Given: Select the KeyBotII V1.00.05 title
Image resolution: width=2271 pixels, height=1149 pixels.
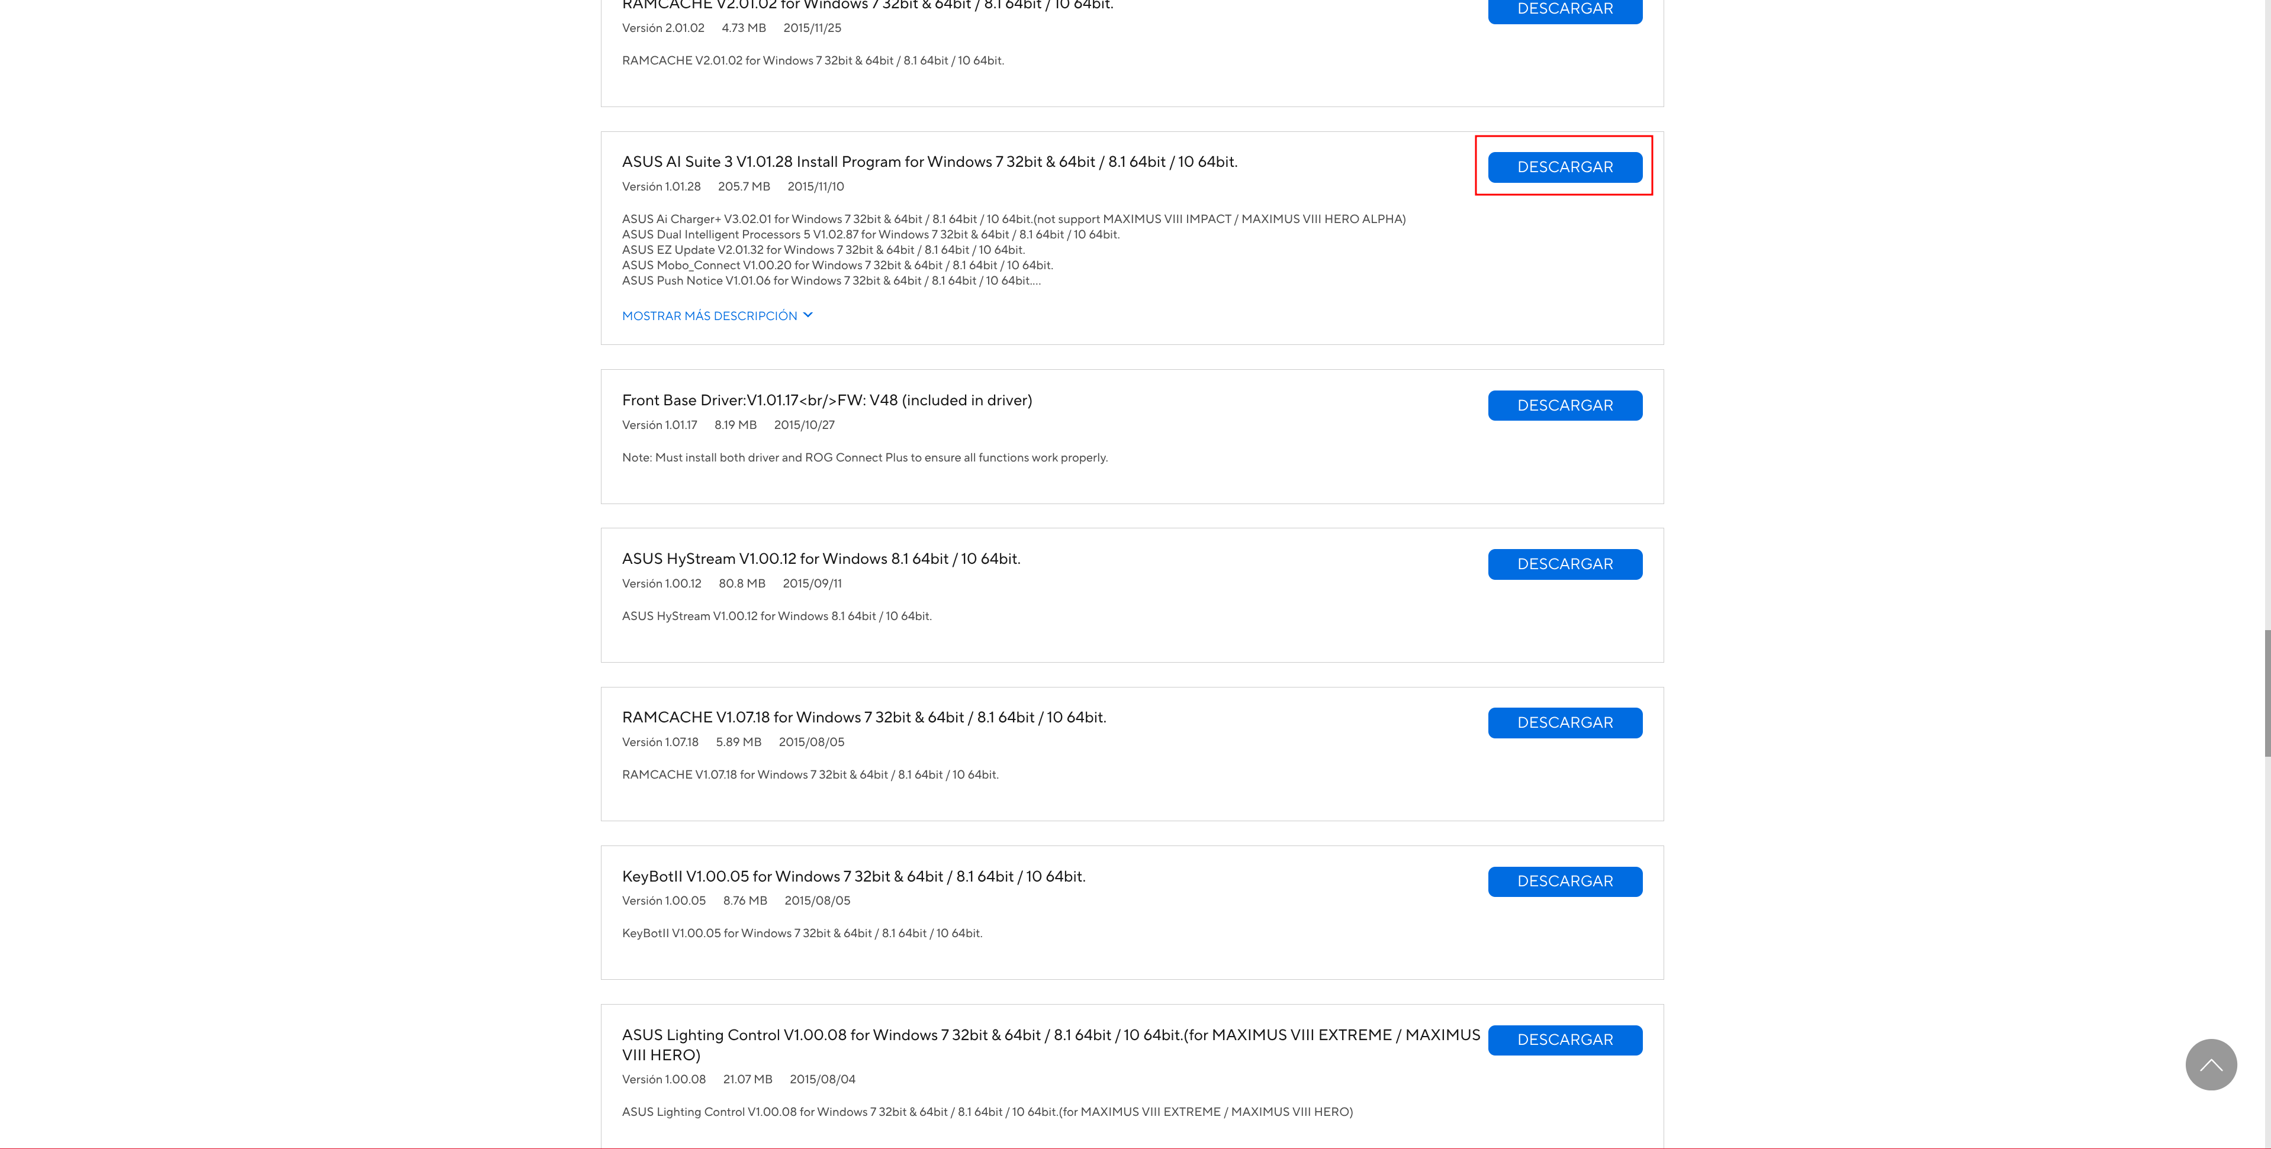Looking at the screenshot, I should click(853, 876).
